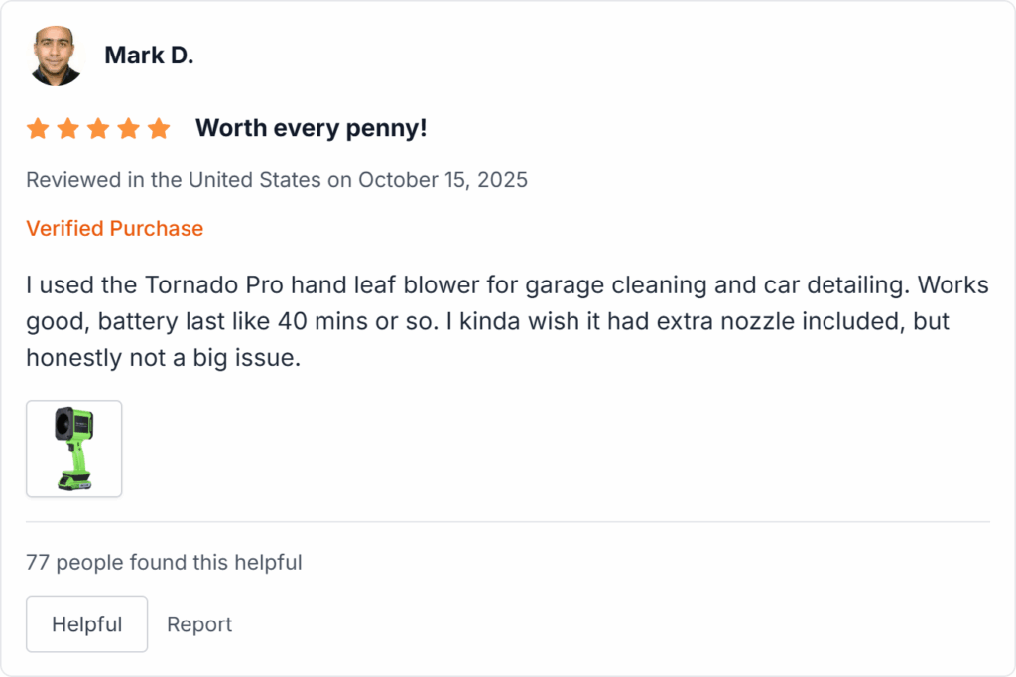Click the phrase "honestly not a big issue"
Viewport: 1016px width, 677px height.
click(x=162, y=359)
